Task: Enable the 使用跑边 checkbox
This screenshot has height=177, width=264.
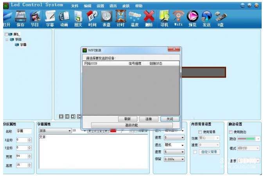Action: [231, 132]
